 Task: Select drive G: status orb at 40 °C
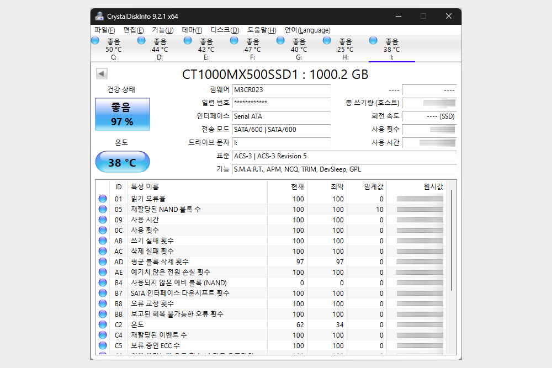[280, 40]
